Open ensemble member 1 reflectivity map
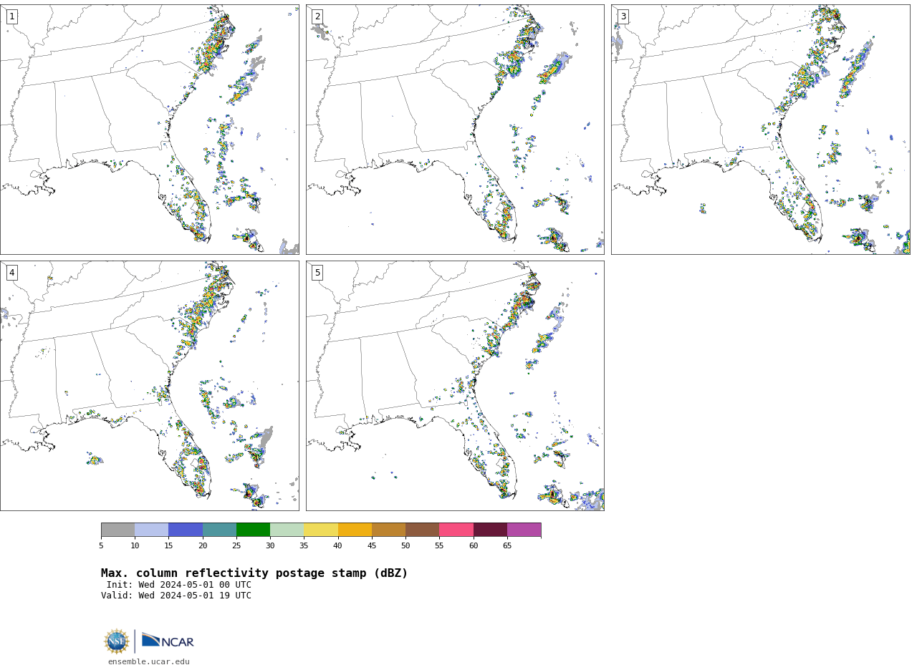 coord(149,129)
